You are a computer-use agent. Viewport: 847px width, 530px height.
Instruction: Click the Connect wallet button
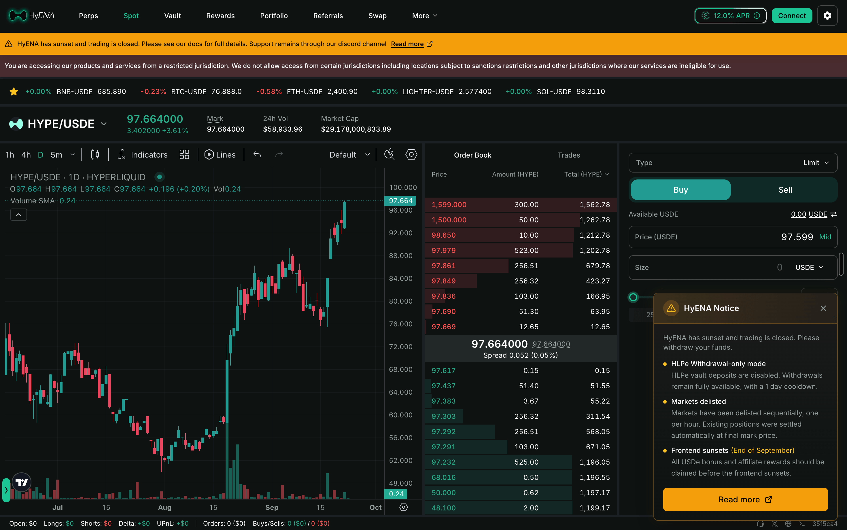point(792,16)
